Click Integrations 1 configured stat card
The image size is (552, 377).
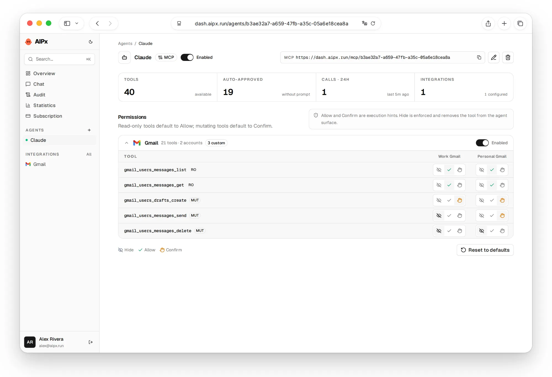tap(464, 87)
